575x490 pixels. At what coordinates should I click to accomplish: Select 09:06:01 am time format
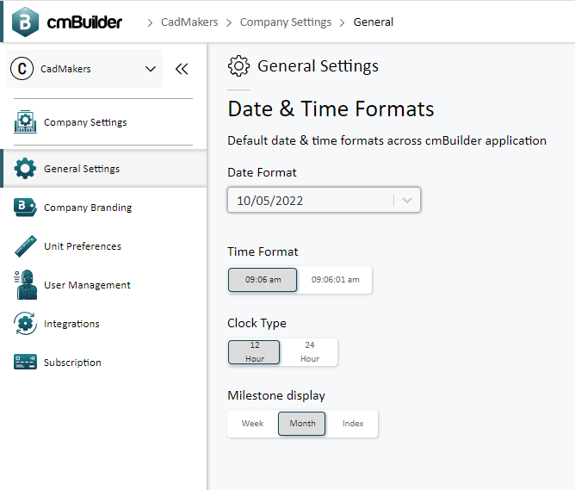coord(335,280)
